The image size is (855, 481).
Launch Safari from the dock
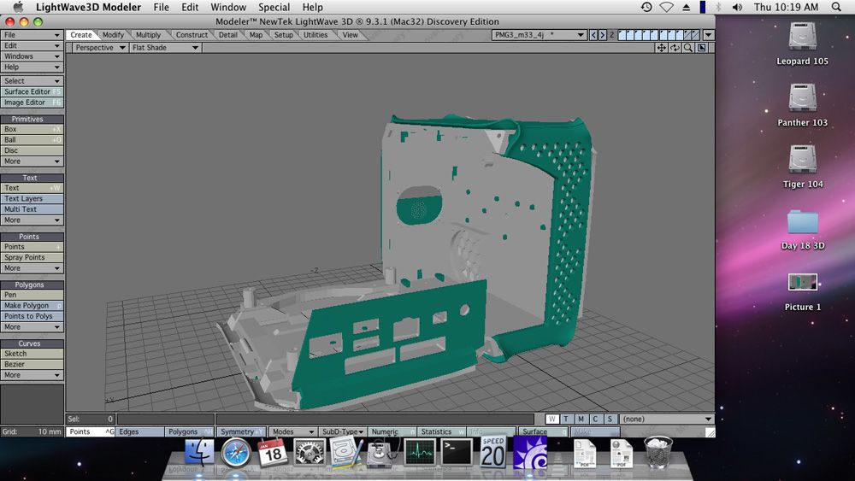(x=236, y=453)
